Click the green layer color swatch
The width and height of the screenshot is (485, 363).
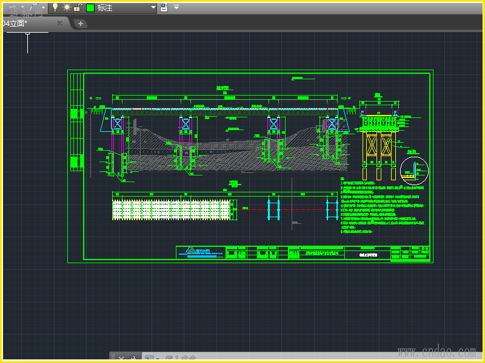[x=90, y=8]
